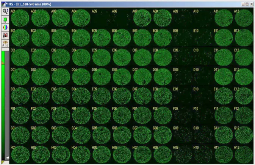Minimize the HTS image window

tap(242, 4)
